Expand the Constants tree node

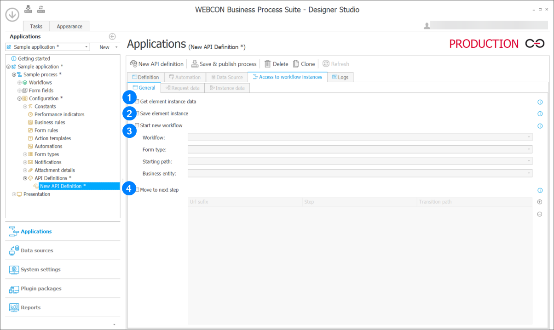(x=25, y=107)
